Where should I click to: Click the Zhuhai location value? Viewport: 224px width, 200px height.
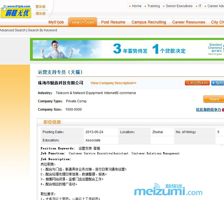coord(158,132)
